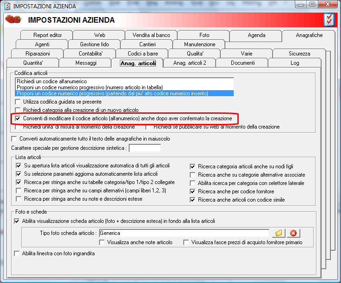Screen dimensions: 341x283
Task: Maximize the Impostazioni Azienda window
Action: pyautogui.click(x=312, y=4)
